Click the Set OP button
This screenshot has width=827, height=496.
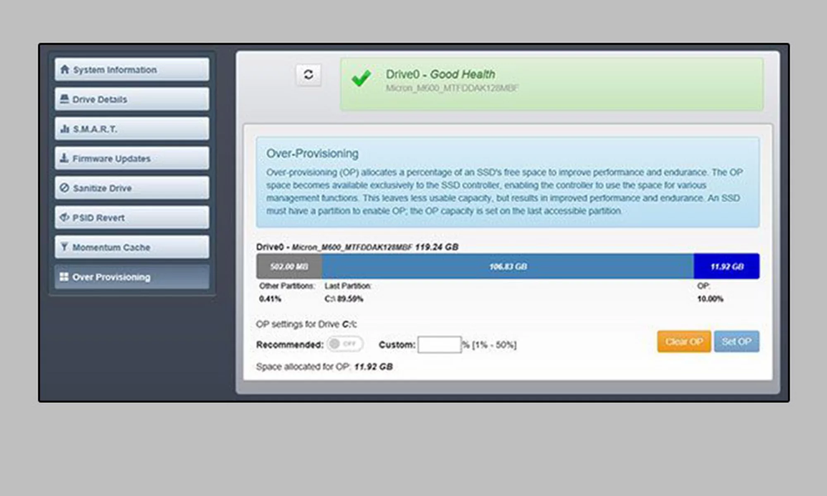pyautogui.click(x=736, y=341)
